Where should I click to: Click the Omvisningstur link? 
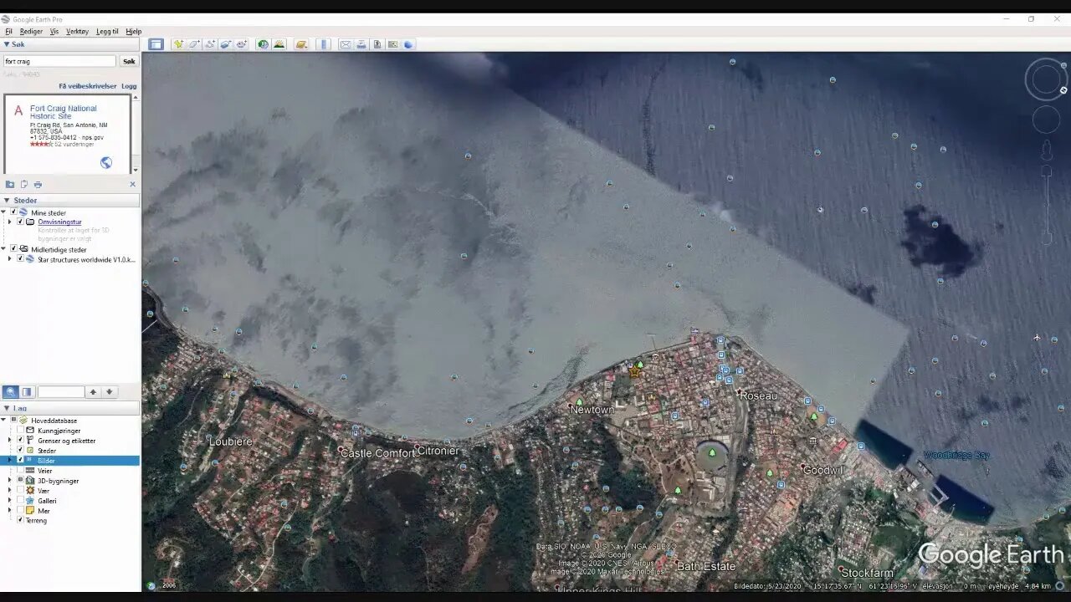pos(59,222)
